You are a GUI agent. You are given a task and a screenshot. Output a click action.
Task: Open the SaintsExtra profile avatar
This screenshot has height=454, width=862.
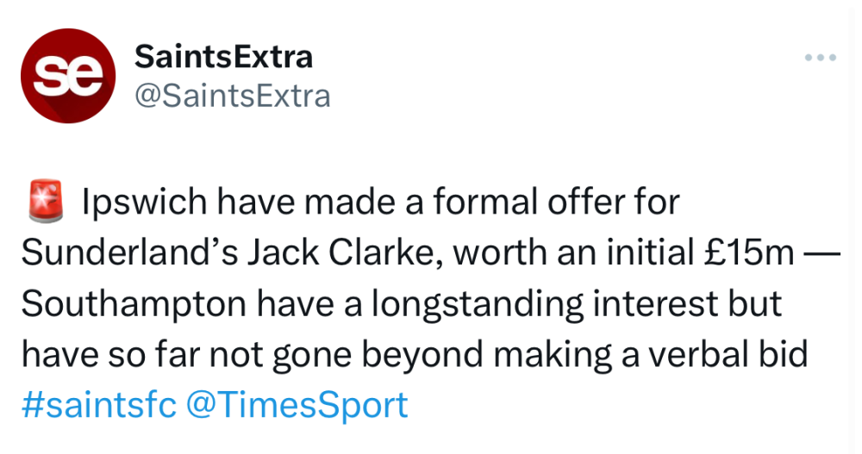pyautogui.click(x=68, y=78)
